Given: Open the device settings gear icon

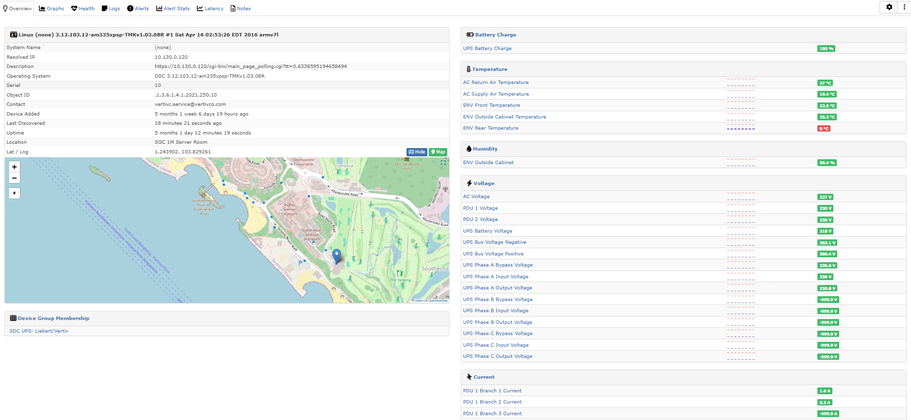Looking at the screenshot, I should 889,7.
